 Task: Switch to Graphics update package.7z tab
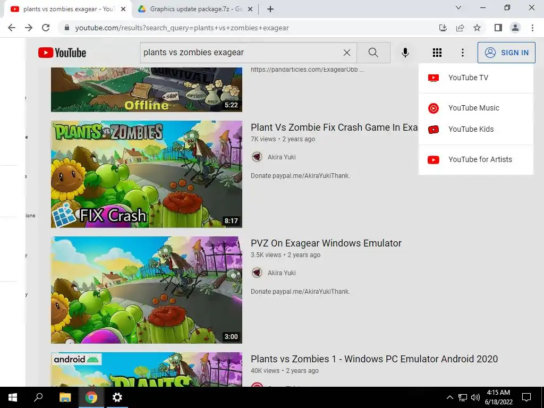196,9
